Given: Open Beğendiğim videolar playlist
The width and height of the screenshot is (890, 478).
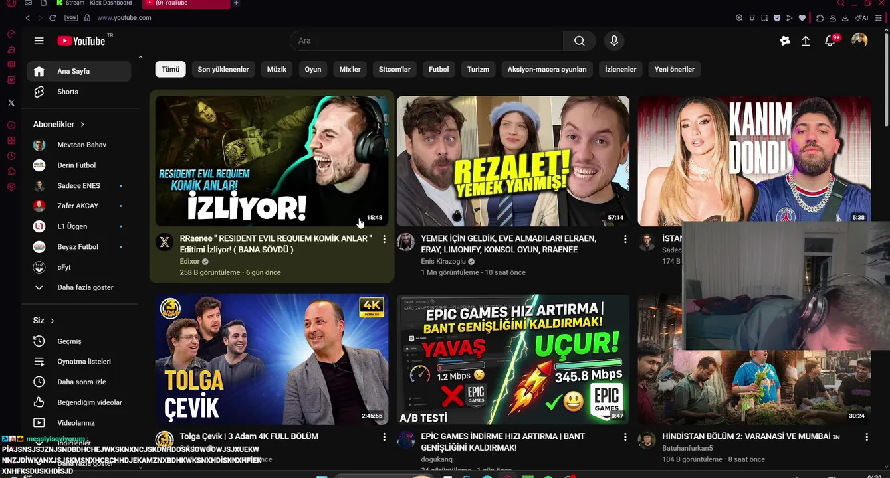Looking at the screenshot, I should [79, 402].
